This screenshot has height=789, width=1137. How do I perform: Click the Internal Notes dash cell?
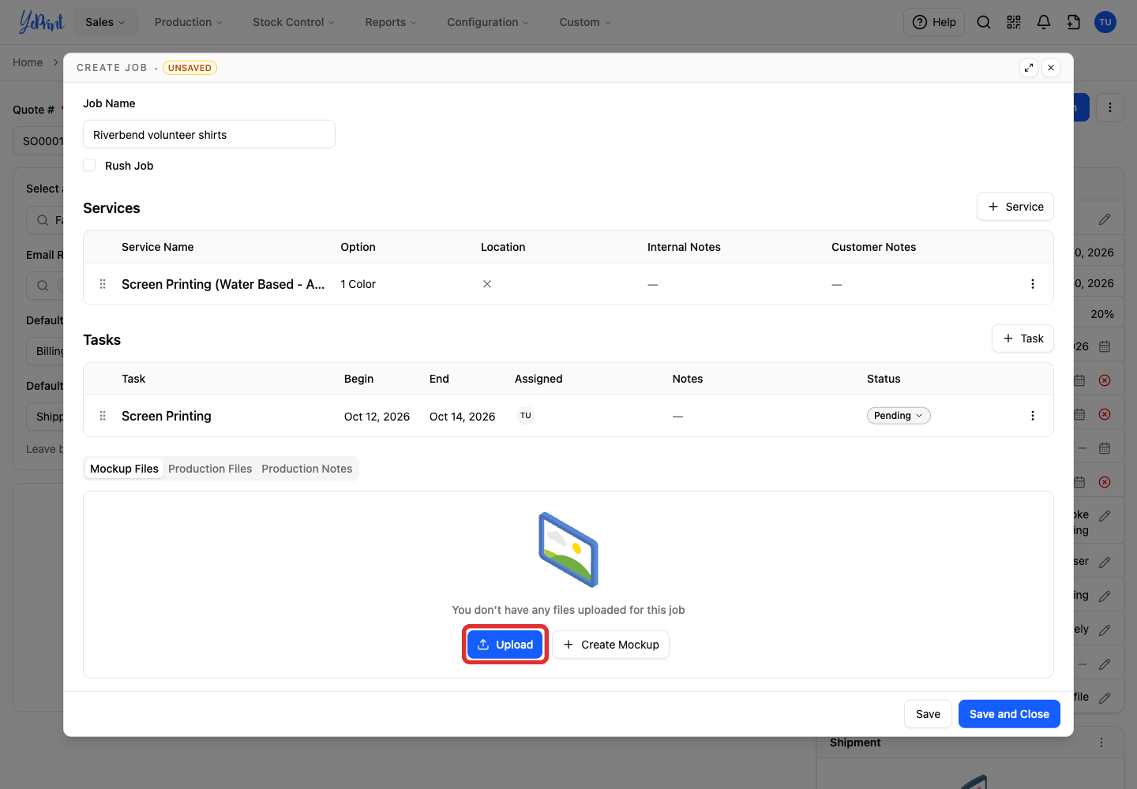pyautogui.click(x=653, y=284)
